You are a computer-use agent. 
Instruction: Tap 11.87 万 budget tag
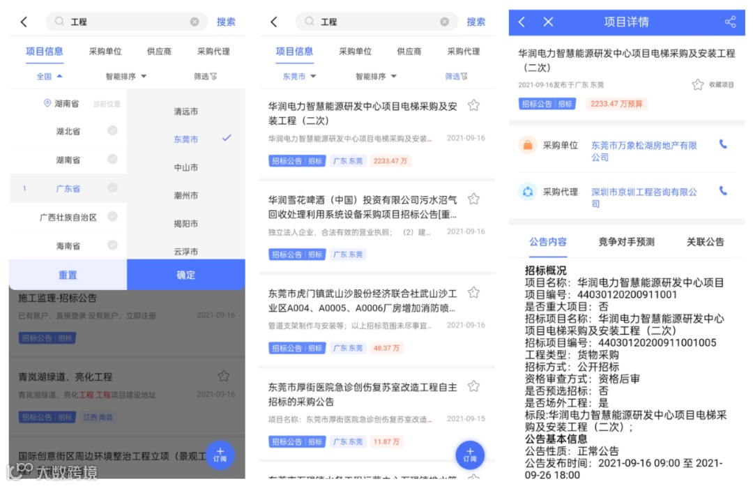pos(386,442)
